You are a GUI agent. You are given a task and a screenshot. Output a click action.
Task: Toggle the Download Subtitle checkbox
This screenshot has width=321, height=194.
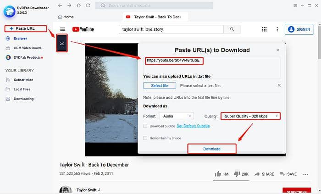[x=145, y=126]
